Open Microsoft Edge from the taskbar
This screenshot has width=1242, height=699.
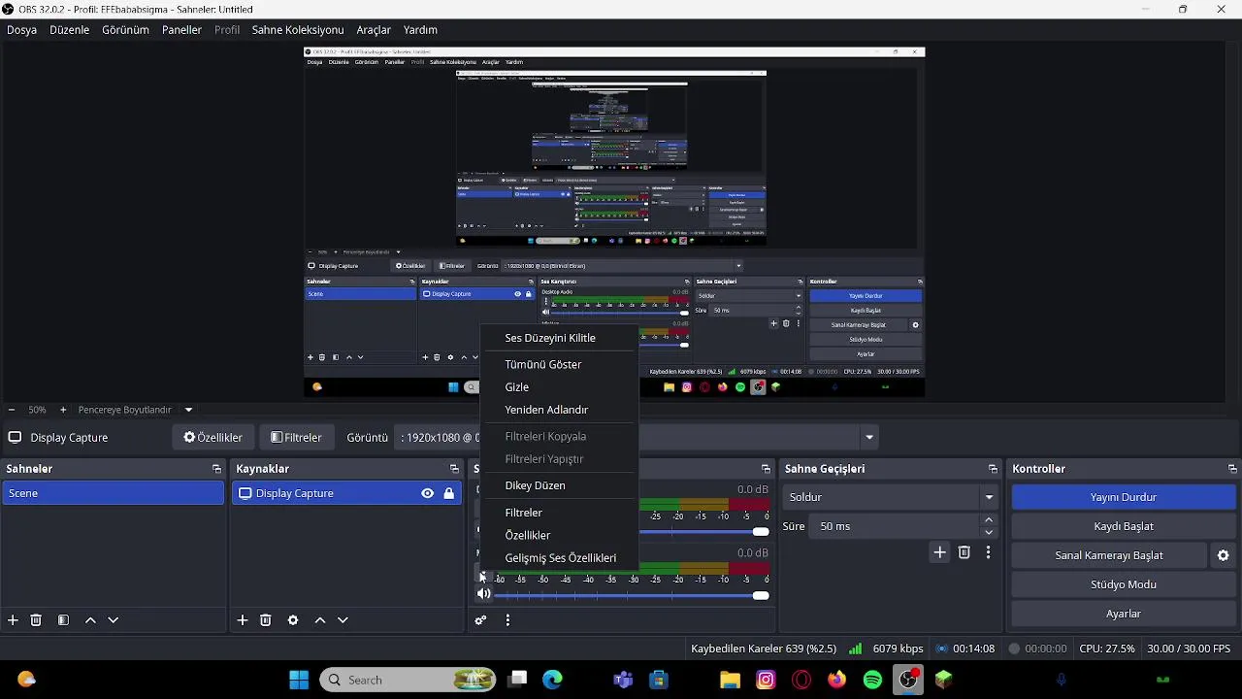pos(552,680)
